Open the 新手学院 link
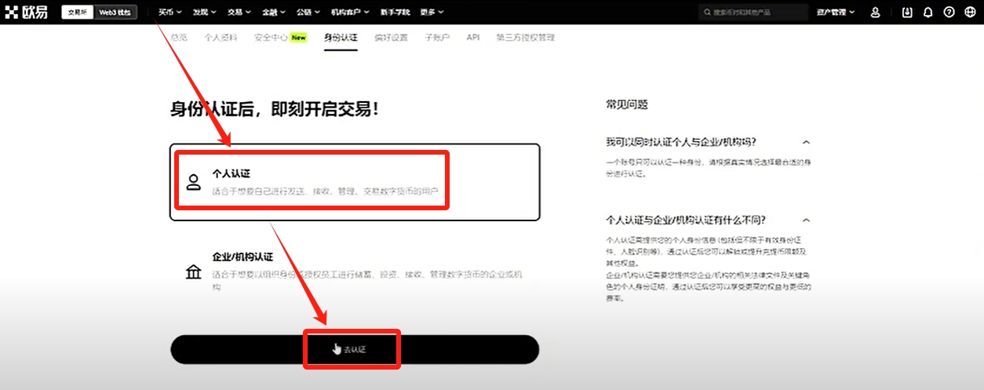 [394, 12]
